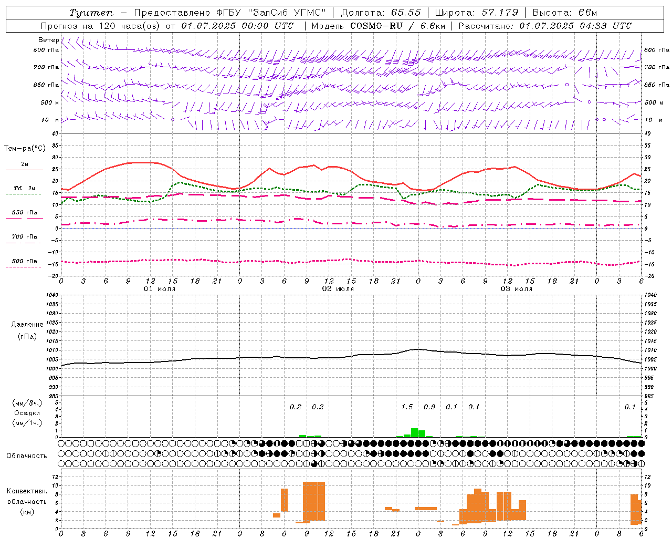Click the tallest green precipitation bar
Viewport: 672px width, 538px height.
414,432
